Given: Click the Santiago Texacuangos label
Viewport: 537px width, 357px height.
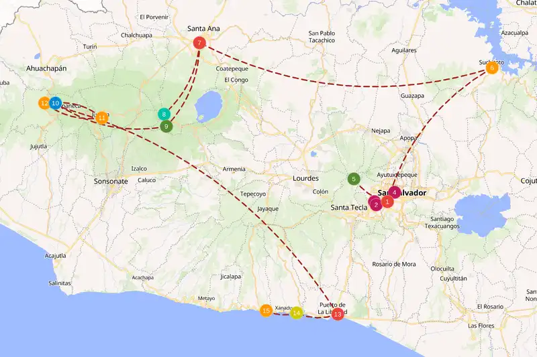Looking at the screenshot, I should click(442, 223).
